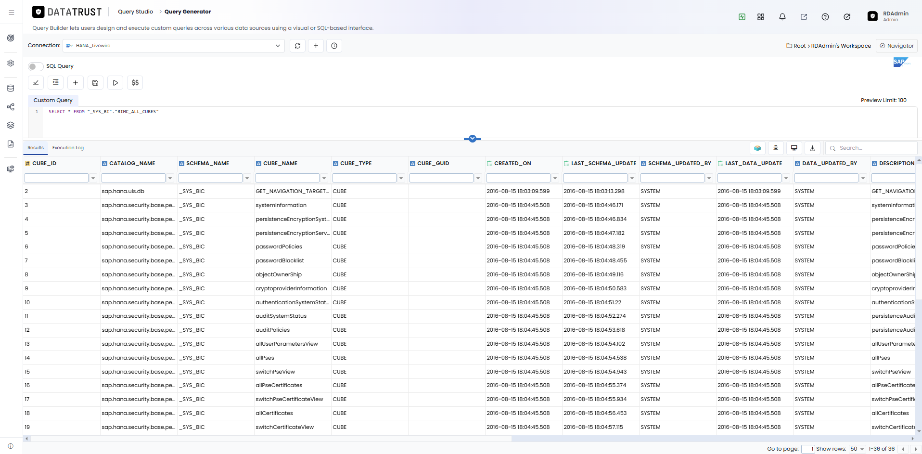Sort by CUBE_NAME column header
The width and height of the screenshot is (922, 454).
[280, 164]
